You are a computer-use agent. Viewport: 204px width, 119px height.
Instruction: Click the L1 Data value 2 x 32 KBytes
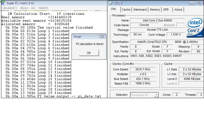pos(191,69)
